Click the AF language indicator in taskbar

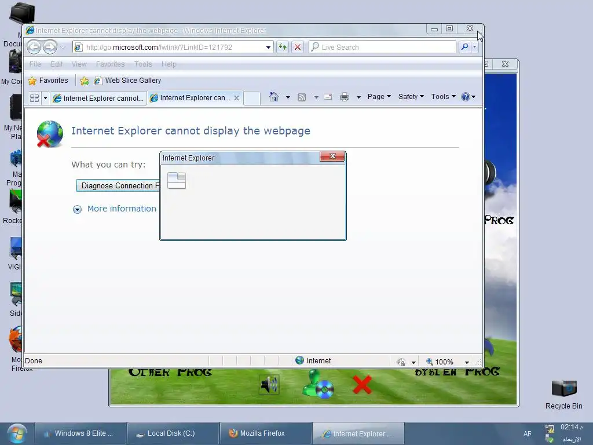point(527,434)
